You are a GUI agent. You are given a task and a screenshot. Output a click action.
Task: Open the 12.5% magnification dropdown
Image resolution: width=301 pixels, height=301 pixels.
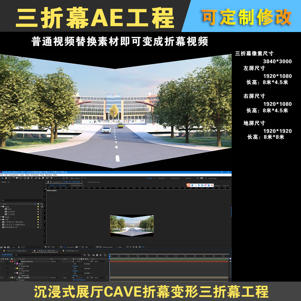[55, 247]
